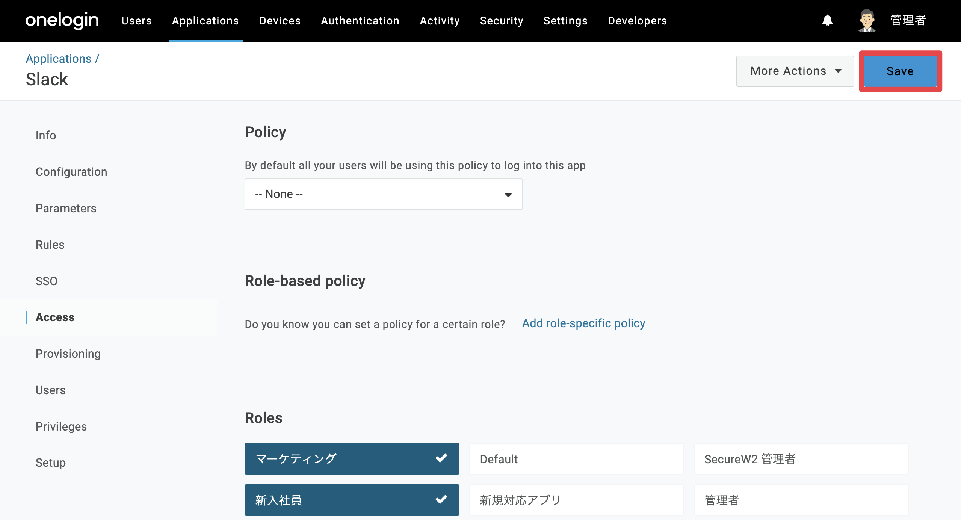Expand the More Actions dropdown

tap(795, 71)
